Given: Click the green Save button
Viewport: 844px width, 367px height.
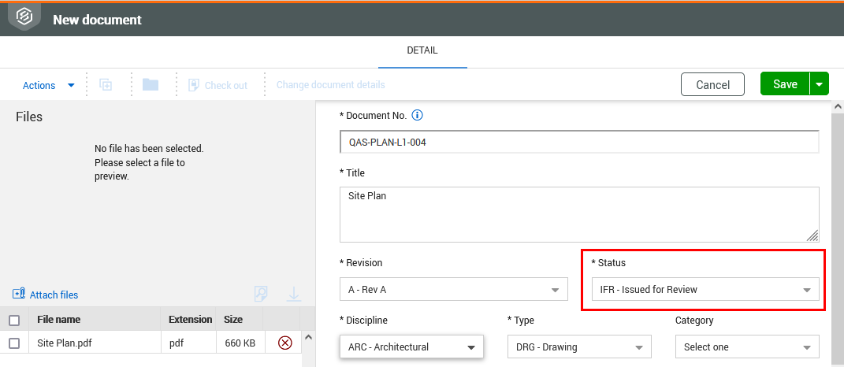Looking at the screenshot, I should (x=785, y=84).
